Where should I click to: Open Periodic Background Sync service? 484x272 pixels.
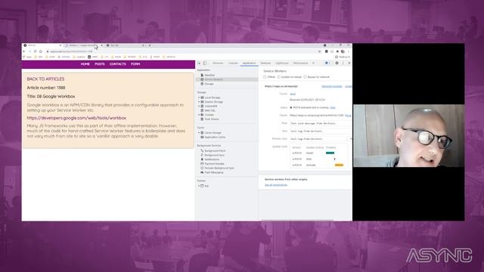[219, 168]
